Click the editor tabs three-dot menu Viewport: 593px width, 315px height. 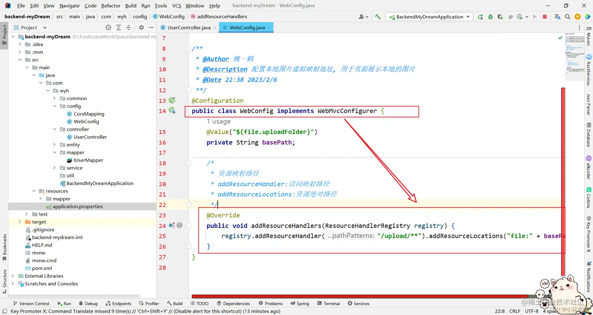pyautogui.click(x=580, y=27)
